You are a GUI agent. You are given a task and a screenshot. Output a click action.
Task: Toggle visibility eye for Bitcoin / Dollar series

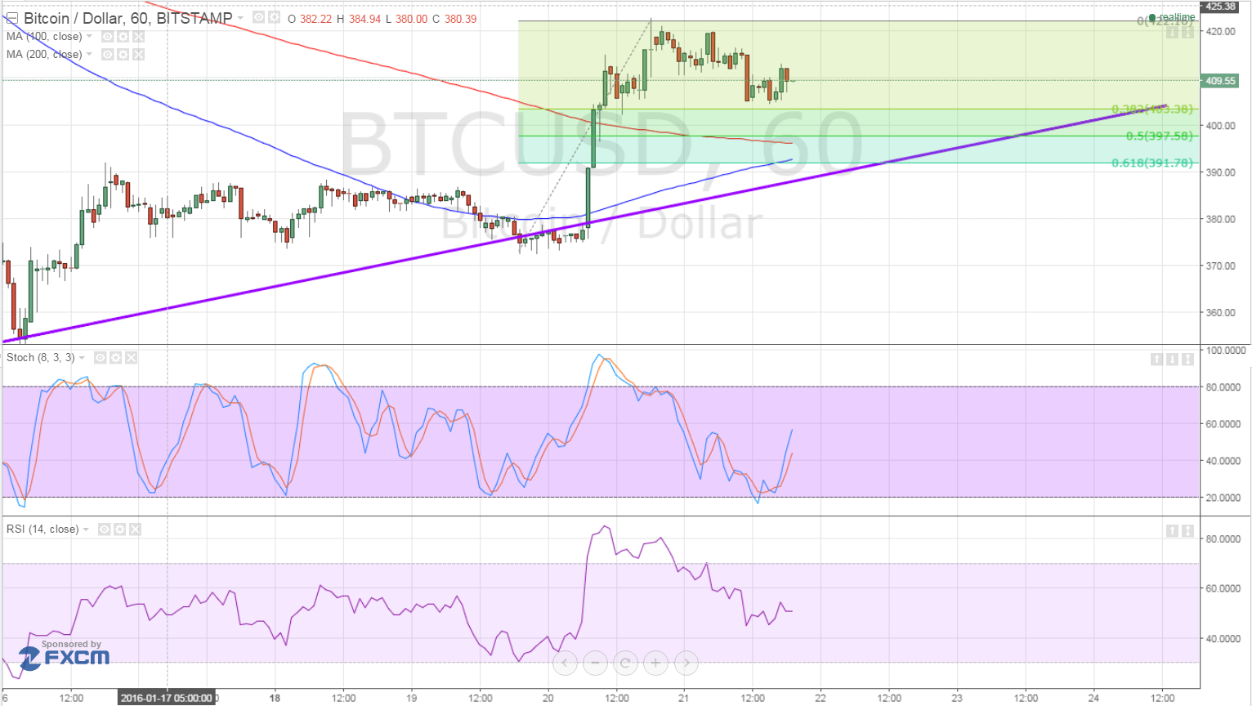click(258, 17)
